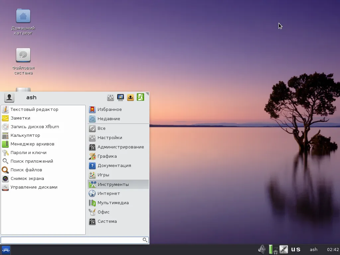Select the Документация category
This screenshot has height=255, width=340.
pos(118,166)
